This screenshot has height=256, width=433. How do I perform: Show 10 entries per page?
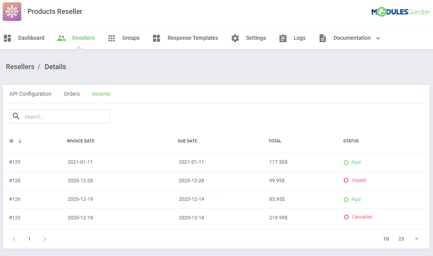click(386, 239)
